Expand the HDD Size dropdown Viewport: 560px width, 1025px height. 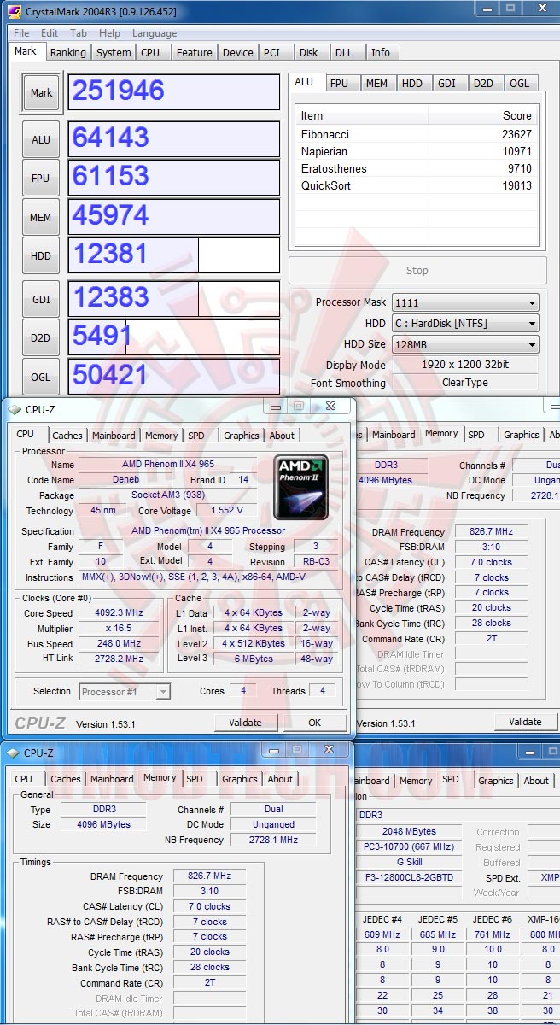coord(465,344)
